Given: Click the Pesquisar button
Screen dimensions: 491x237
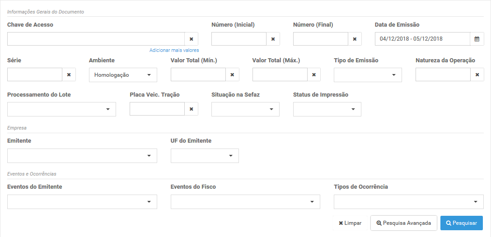Looking at the screenshot, I should point(462,223).
